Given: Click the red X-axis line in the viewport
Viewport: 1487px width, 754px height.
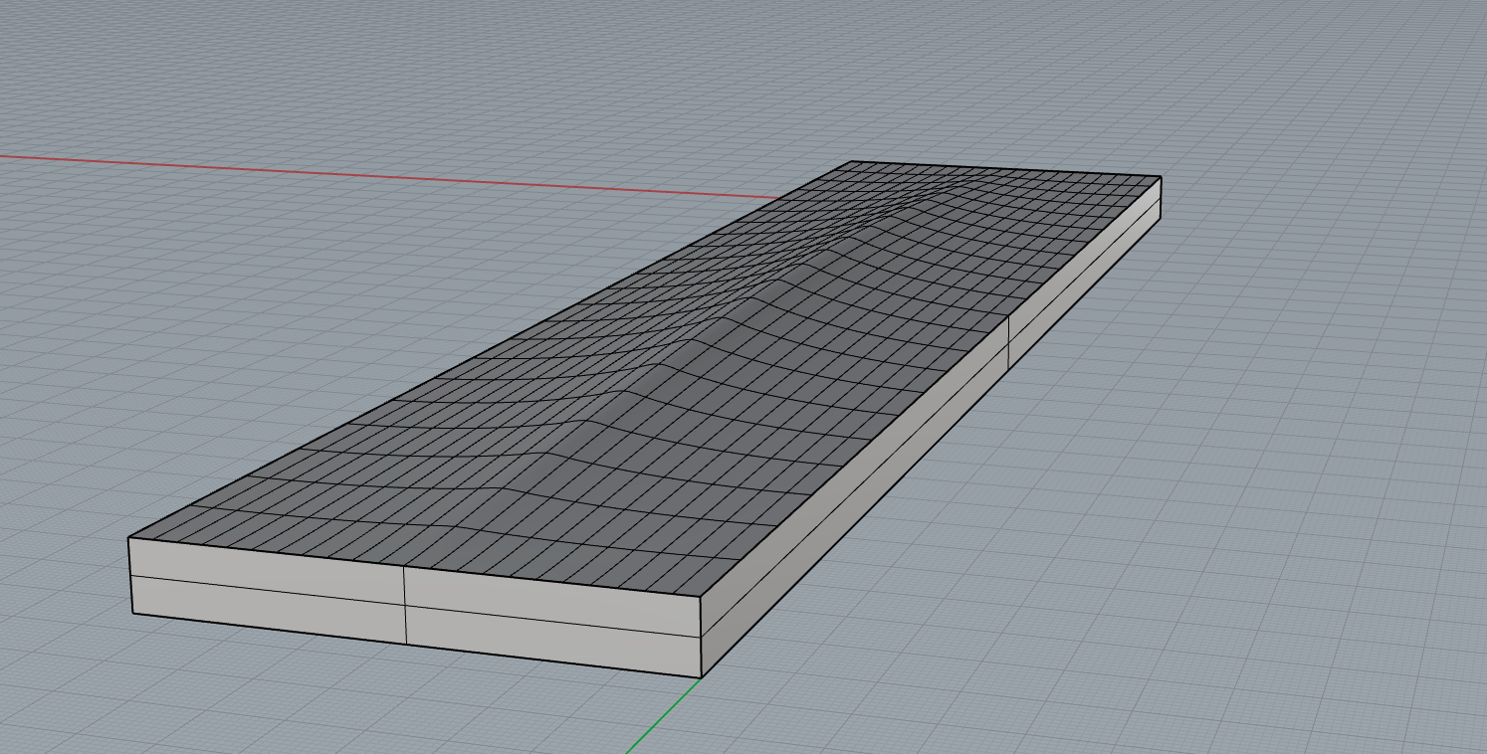Looking at the screenshot, I should (388, 176).
